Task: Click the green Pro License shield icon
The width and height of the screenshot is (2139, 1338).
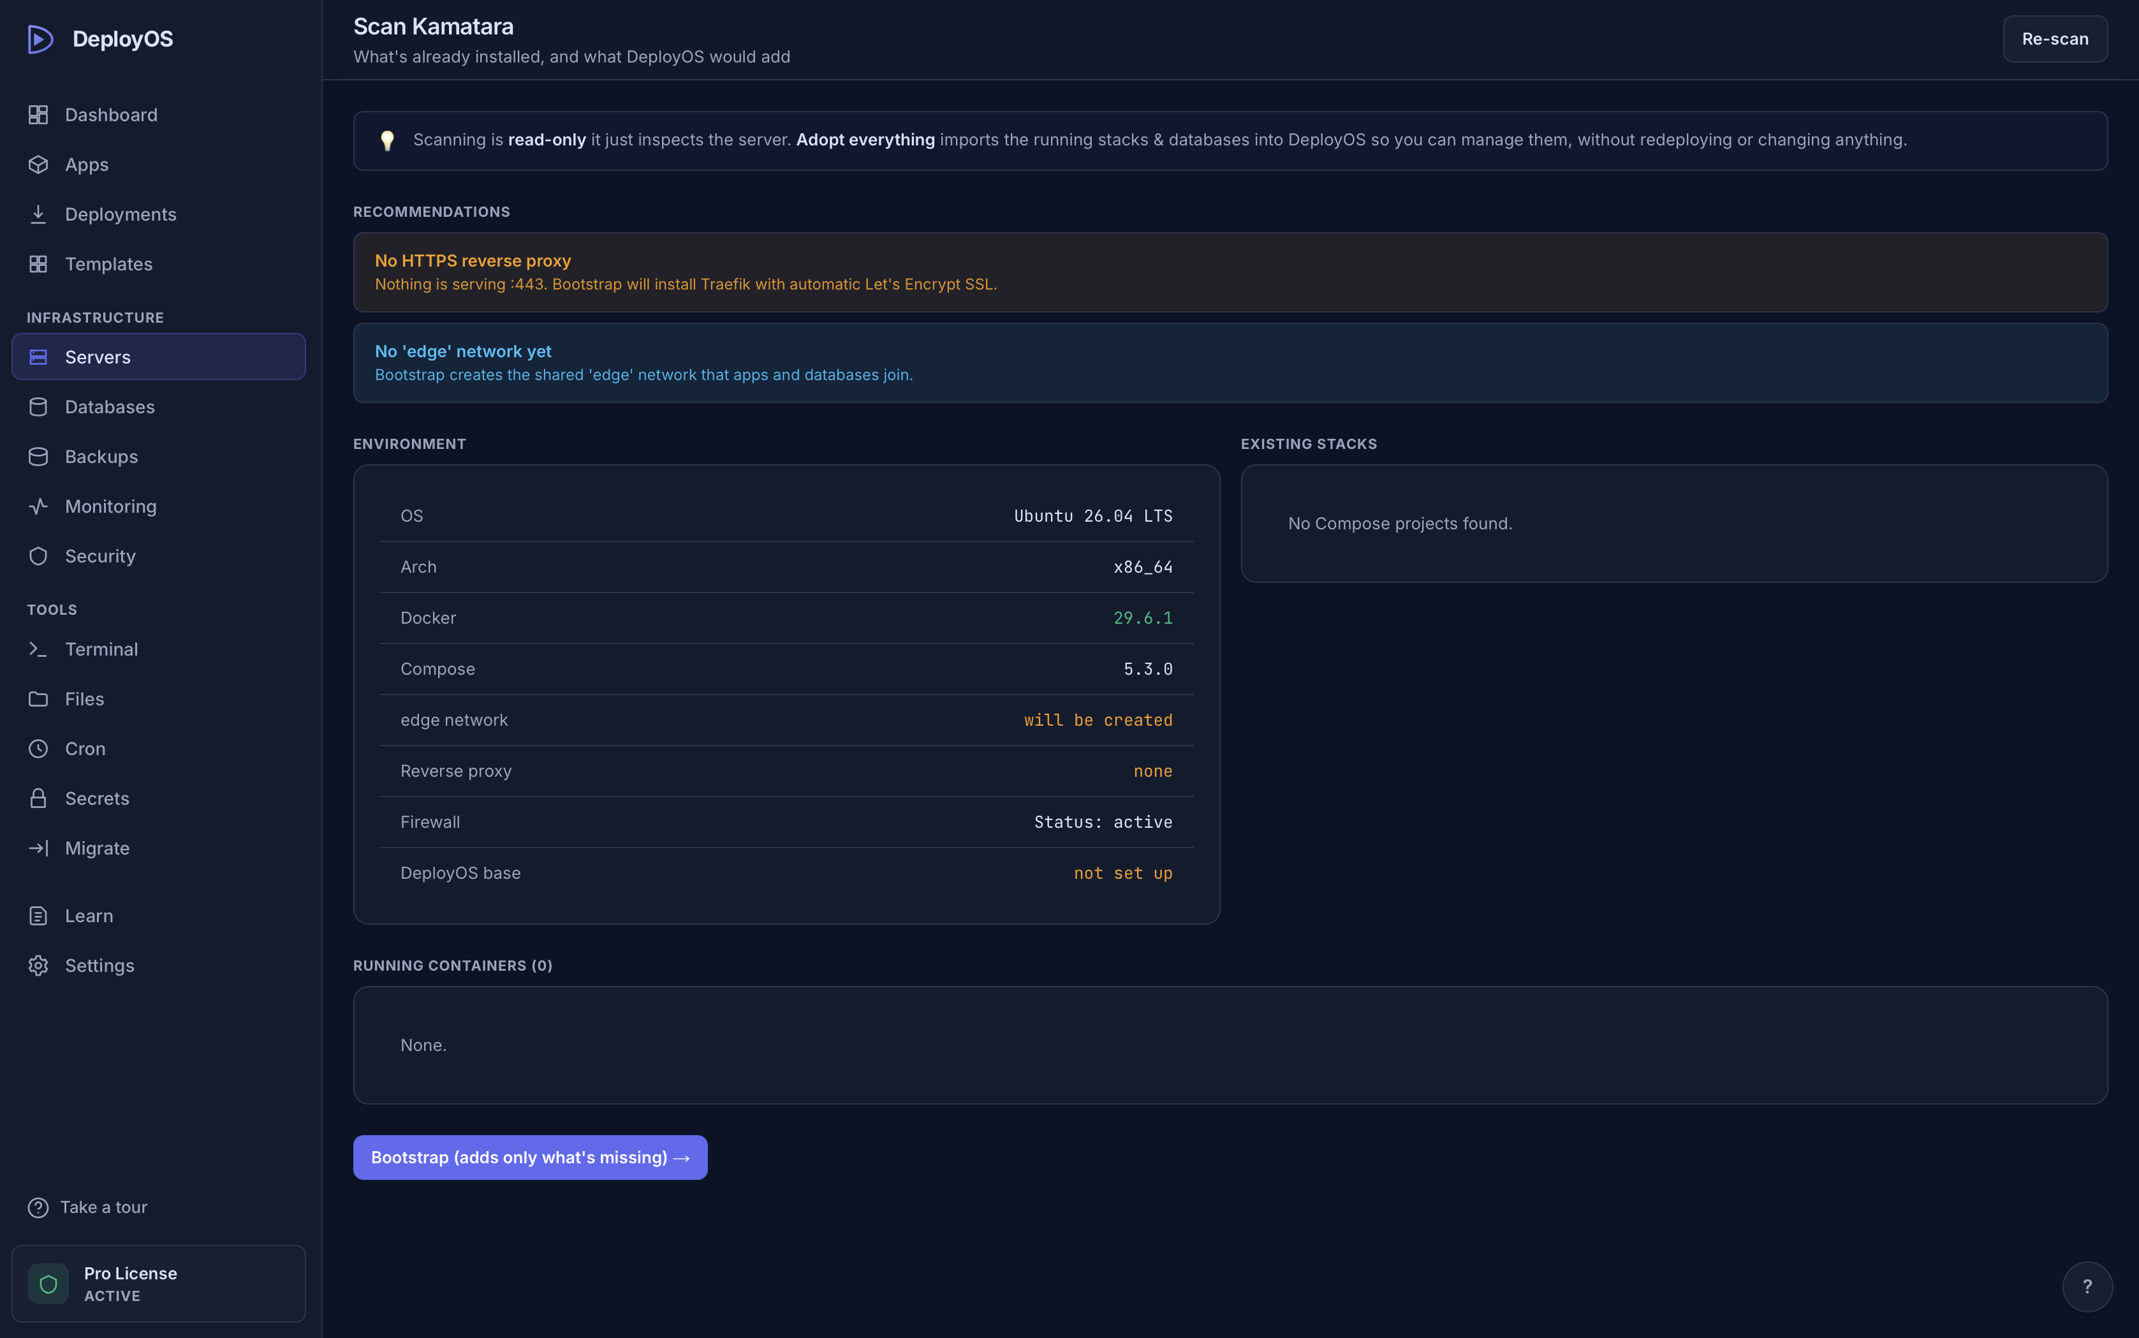Action: (48, 1284)
